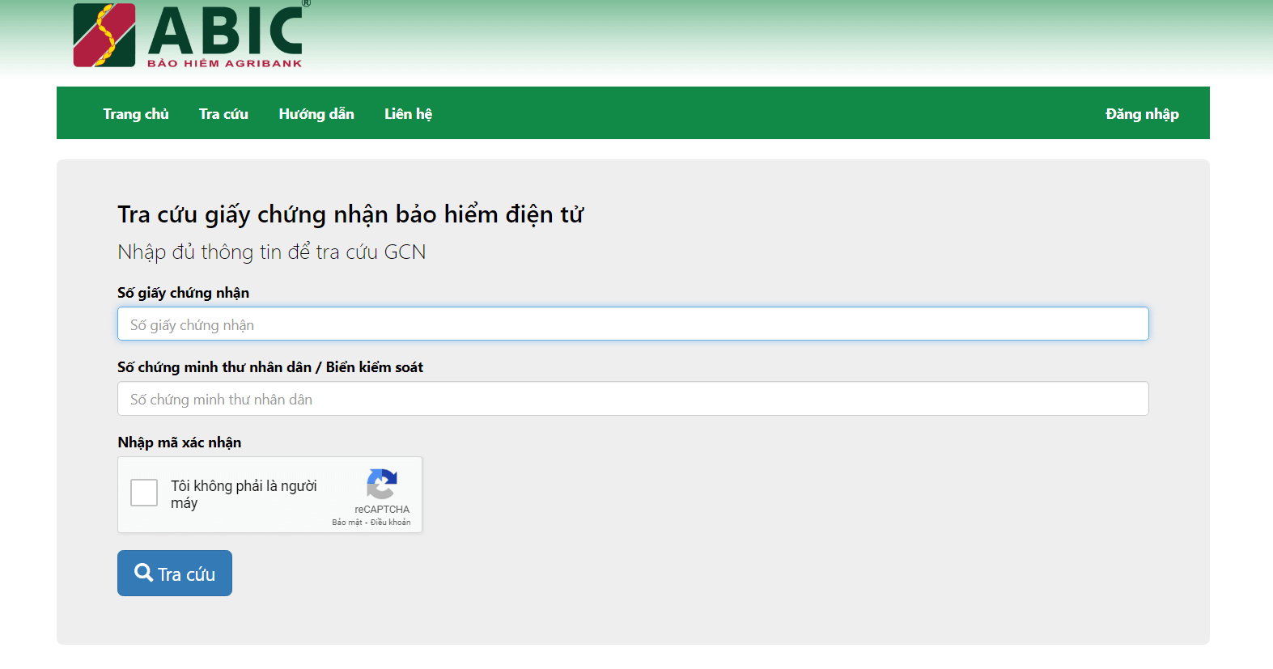Click the heading Tra cứu giấy chứng nhận bảo hiểm điện tử
Screen dimensions: 1273x669
click(350, 214)
